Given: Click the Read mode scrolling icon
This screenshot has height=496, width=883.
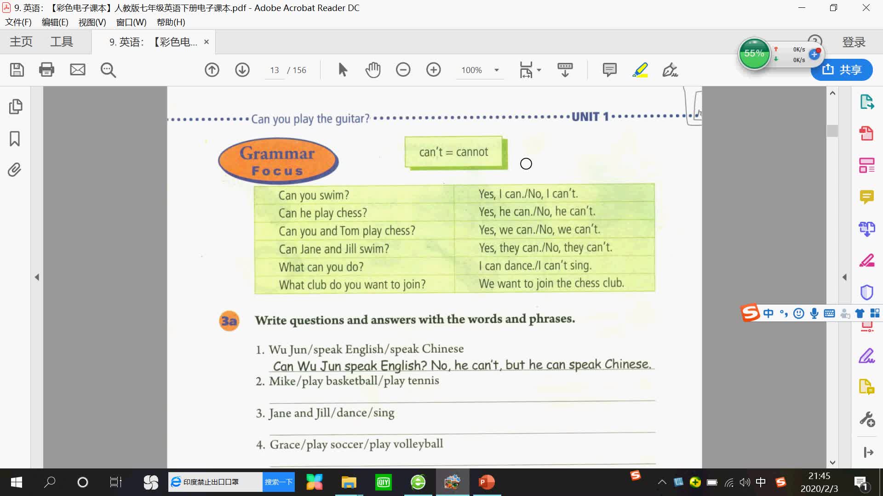Looking at the screenshot, I should (565, 70).
